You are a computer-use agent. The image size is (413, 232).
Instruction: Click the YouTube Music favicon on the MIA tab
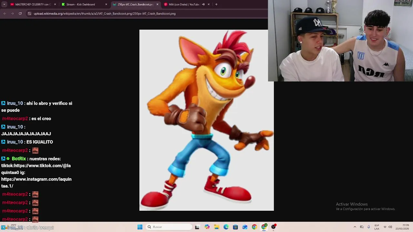click(x=166, y=5)
